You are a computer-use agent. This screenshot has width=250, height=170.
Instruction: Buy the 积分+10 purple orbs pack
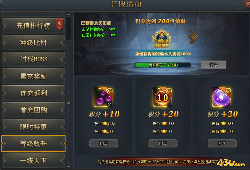pos(104,143)
